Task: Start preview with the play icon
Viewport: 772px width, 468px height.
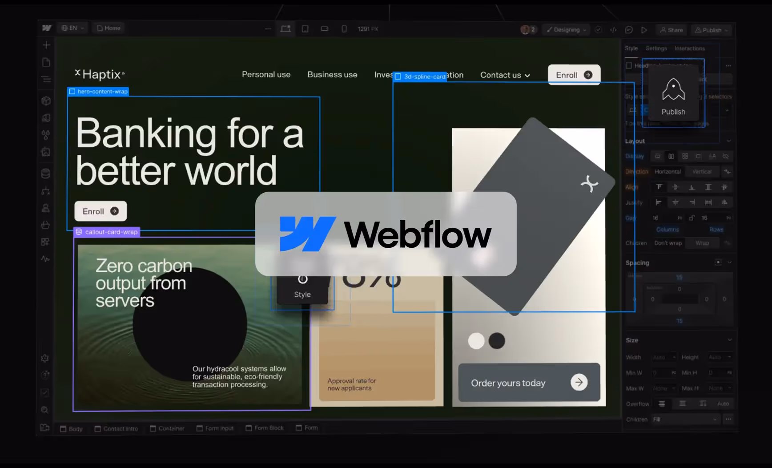Action: tap(644, 30)
